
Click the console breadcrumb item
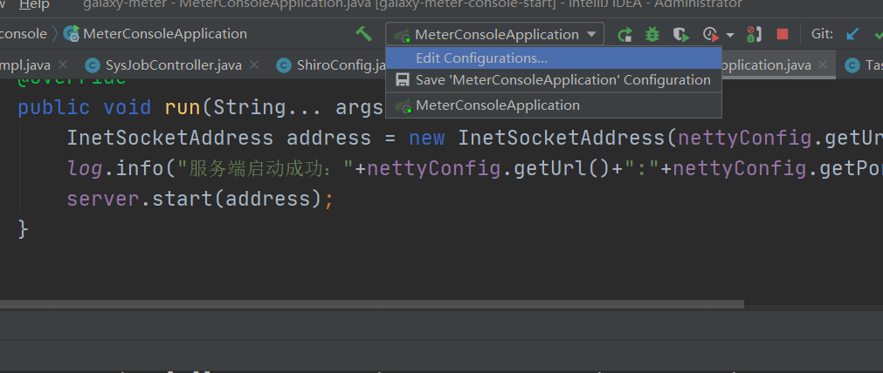point(23,34)
